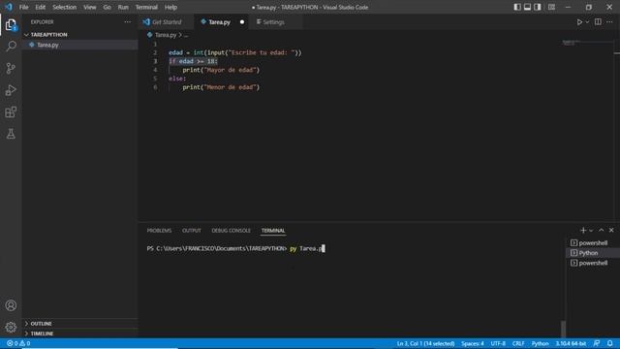620x349 pixels.
Task: Click the unsaved dot on Tarea.py tab
Action: tap(242, 22)
